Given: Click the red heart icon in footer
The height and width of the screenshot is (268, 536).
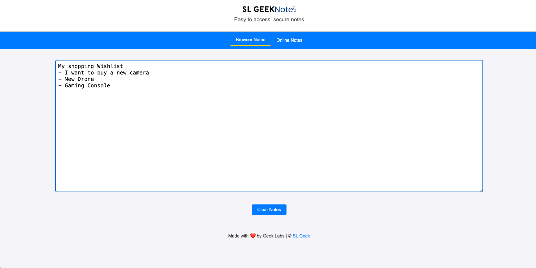Looking at the screenshot, I should (x=253, y=236).
